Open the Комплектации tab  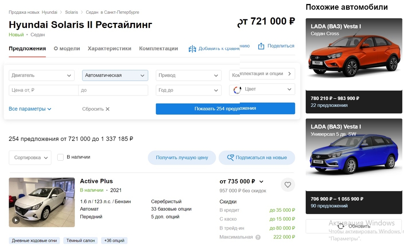pyautogui.click(x=158, y=48)
